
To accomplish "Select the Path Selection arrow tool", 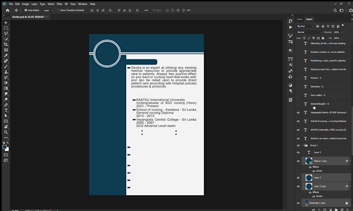I will [6, 116].
